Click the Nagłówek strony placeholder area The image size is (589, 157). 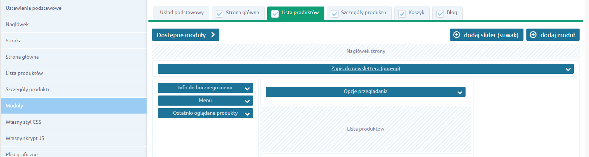pyautogui.click(x=366, y=51)
